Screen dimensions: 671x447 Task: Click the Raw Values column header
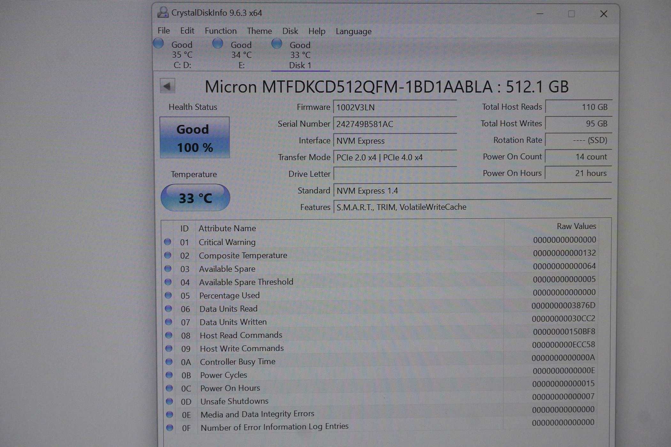click(x=576, y=226)
